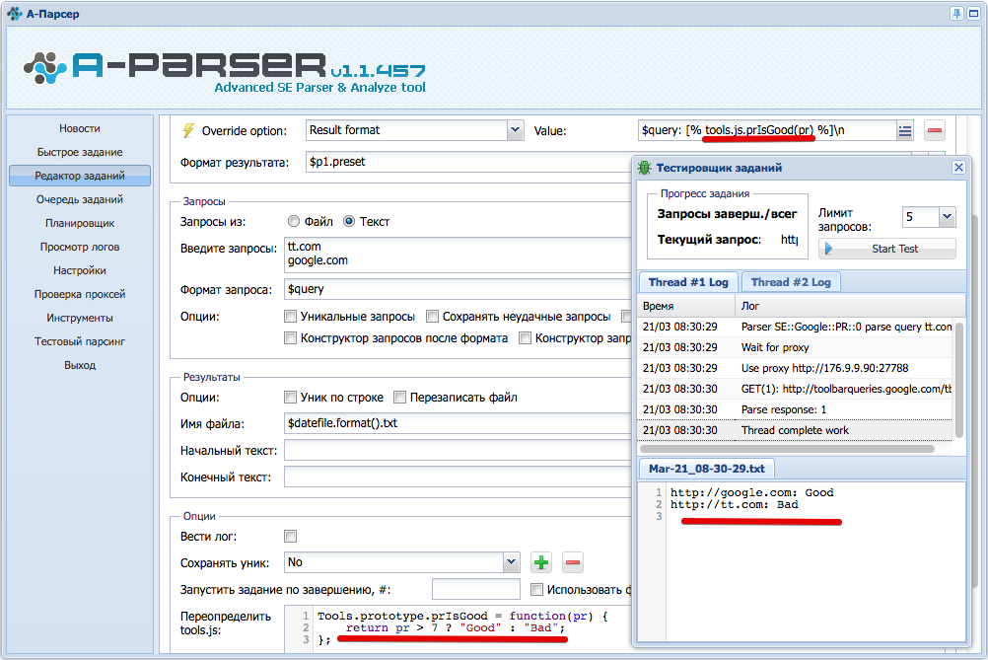Open Проверка проксей in sidebar
The width and height of the screenshot is (988, 660).
[x=80, y=294]
